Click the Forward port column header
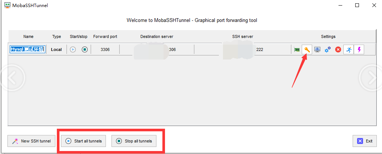 pos(105,36)
